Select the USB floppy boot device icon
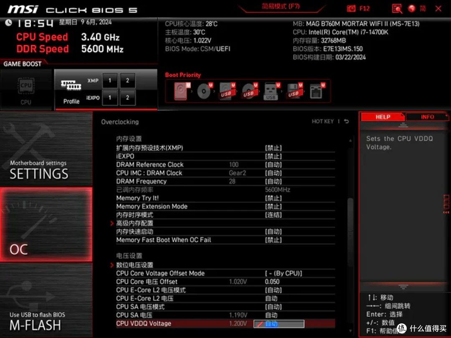Viewport: 451px width, 338px height. [294, 91]
